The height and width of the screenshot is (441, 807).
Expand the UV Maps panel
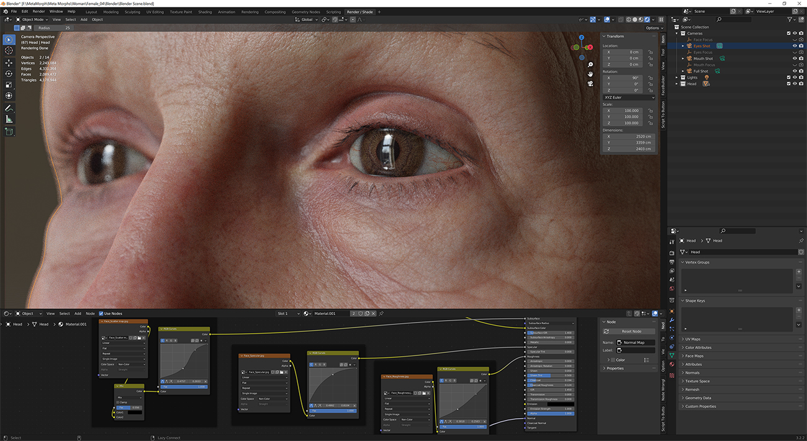692,339
